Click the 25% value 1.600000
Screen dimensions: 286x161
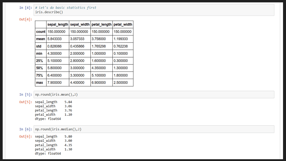(x=99, y=61)
